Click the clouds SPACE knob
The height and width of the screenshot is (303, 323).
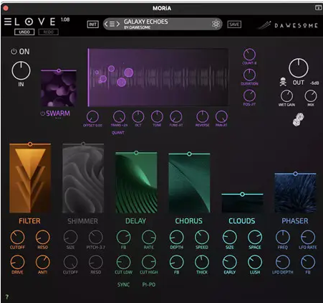click(x=255, y=238)
